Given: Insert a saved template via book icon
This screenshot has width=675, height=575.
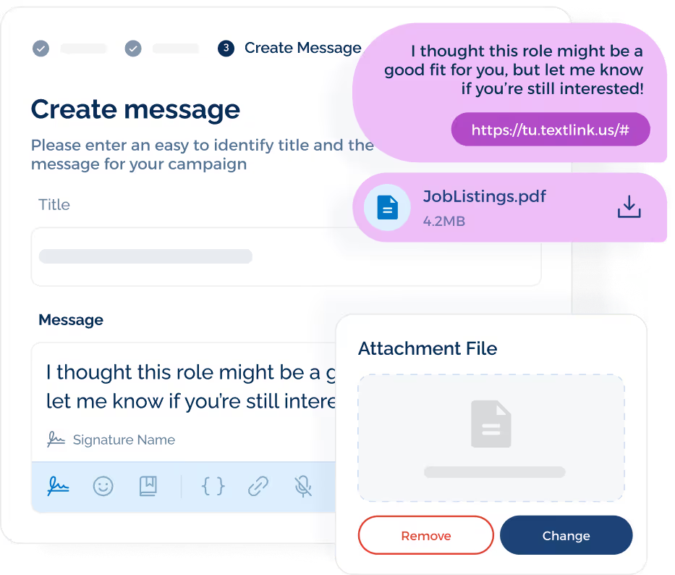Looking at the screenshot, I should 148,486.
